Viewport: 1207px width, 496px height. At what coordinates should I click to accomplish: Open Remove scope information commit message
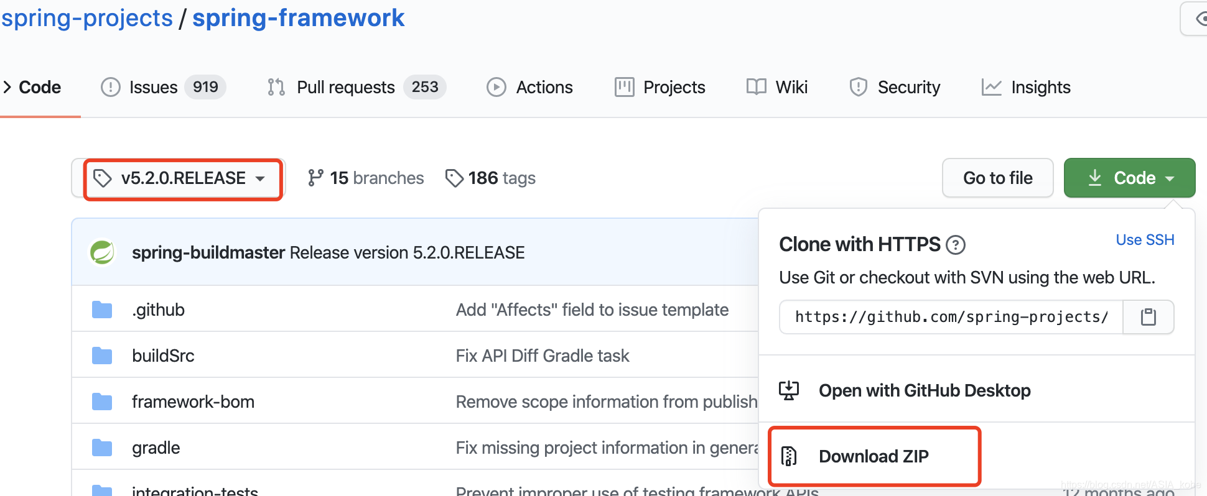point(607,402)
